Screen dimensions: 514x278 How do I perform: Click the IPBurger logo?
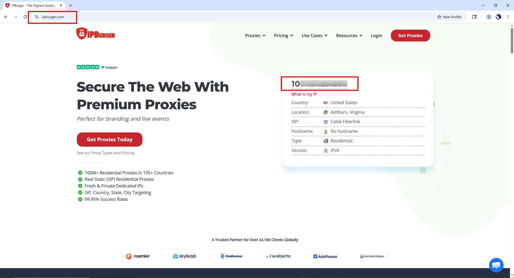(96, 34)
